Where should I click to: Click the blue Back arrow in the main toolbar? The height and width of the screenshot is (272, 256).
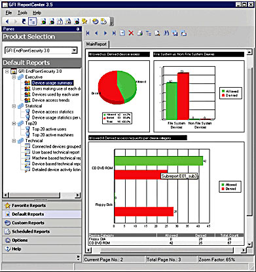(7, 22)
